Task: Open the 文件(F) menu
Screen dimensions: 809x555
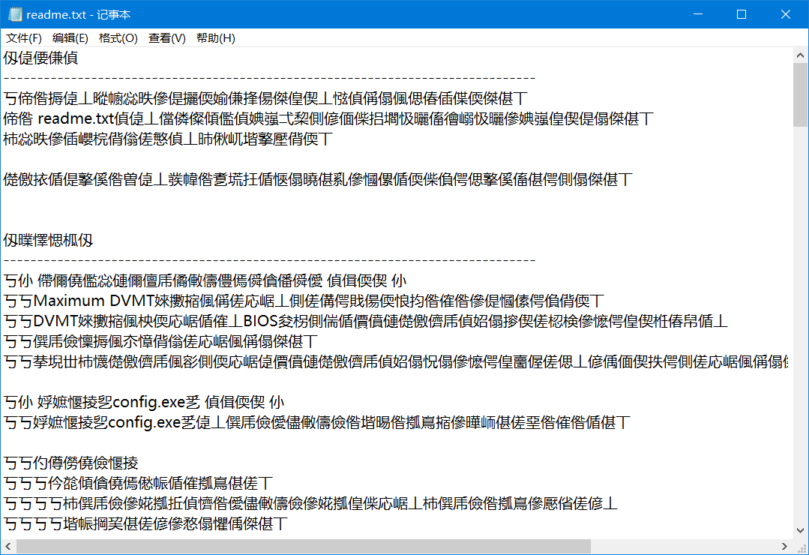Action: [24, 38]
